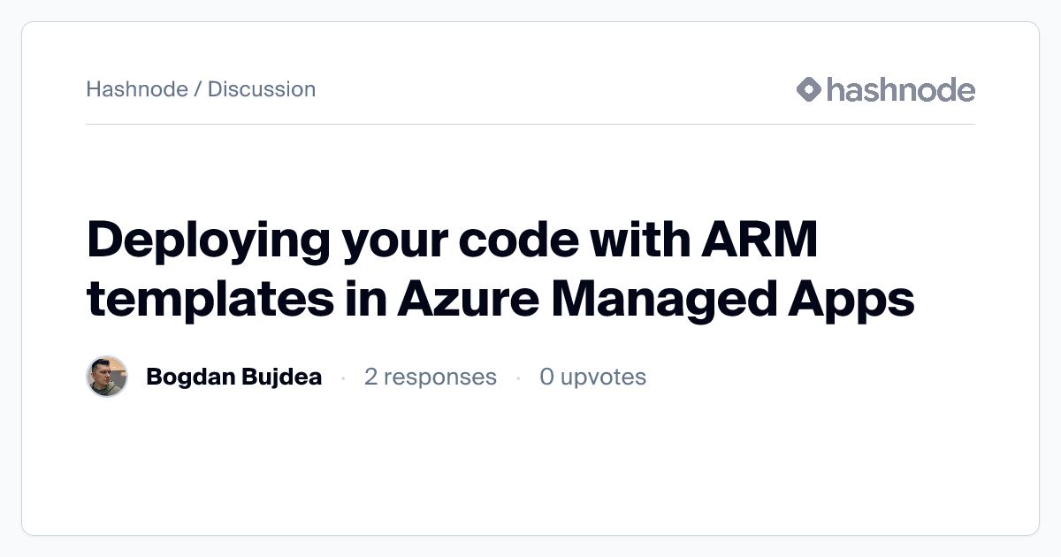Click the number 2 in the responses count
1061x557 pixels.
371,378
